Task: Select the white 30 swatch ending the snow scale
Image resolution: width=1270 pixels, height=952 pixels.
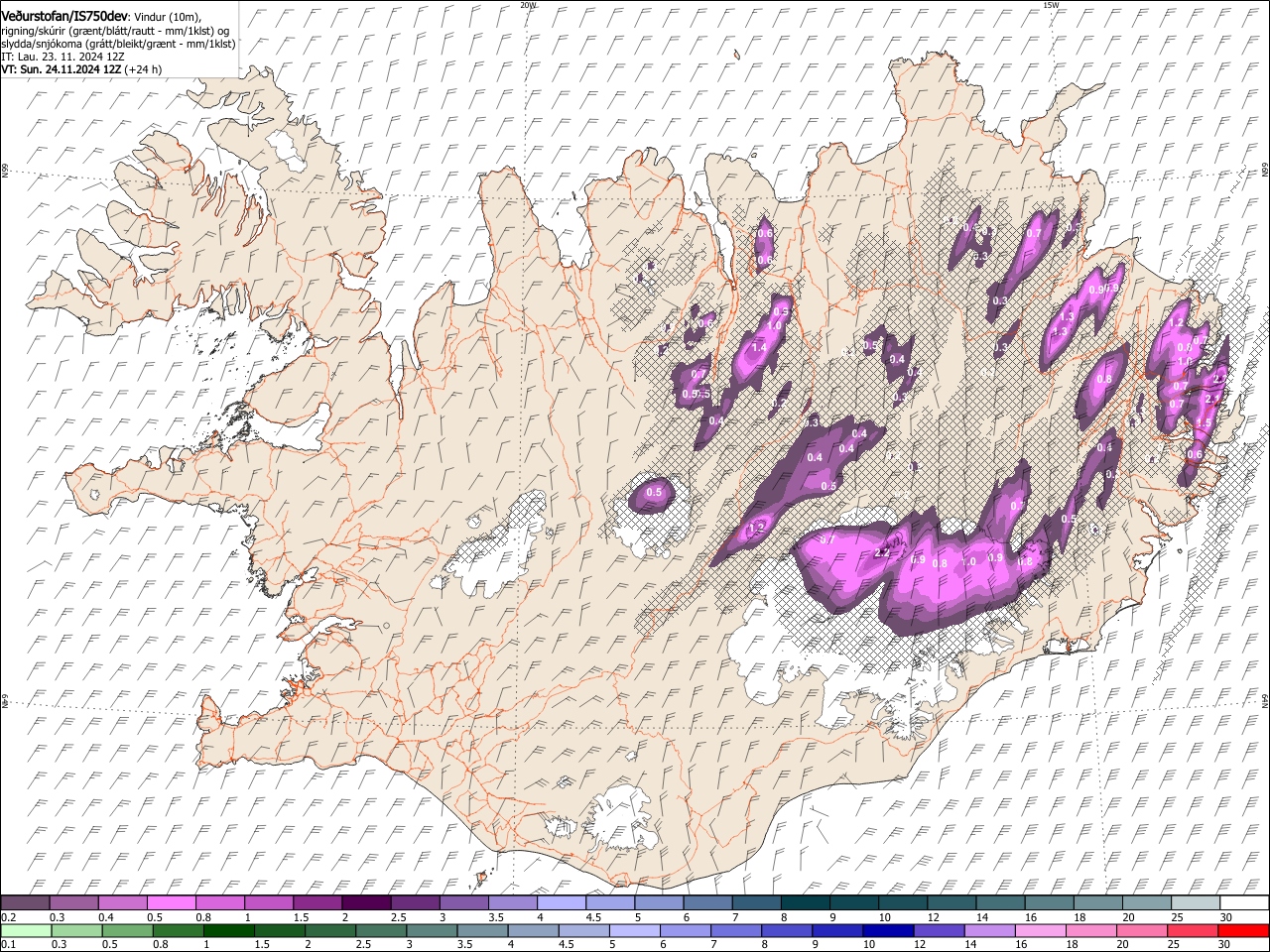Action: pyautogui.click(x=1244, y=902)
